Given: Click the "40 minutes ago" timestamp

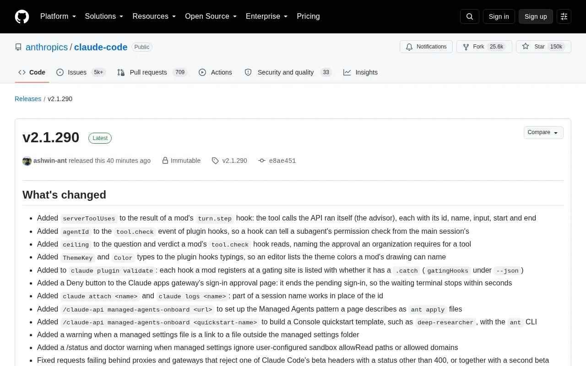Looking at the screenshot, I should pyautogui.click(x=129, y=161).
